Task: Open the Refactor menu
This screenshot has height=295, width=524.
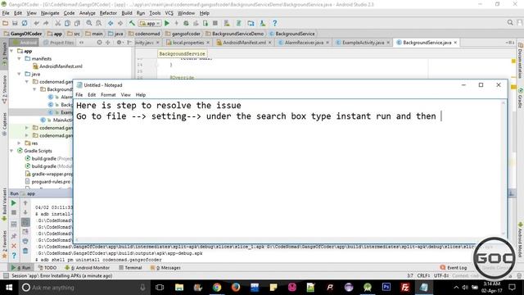Action: tap(108, 13)
